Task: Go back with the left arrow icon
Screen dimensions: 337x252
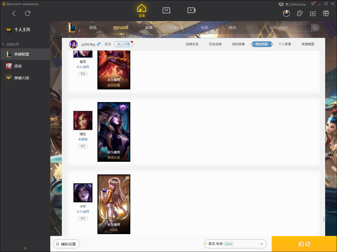Action: [14, 13]
